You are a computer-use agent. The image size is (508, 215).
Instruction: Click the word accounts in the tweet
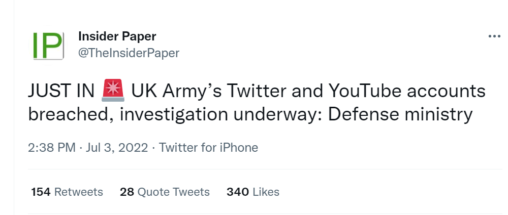tap(446, 92)
